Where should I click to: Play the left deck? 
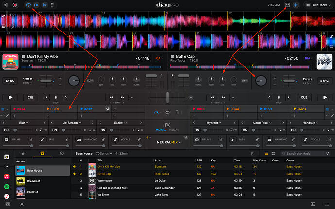(10, 97)
